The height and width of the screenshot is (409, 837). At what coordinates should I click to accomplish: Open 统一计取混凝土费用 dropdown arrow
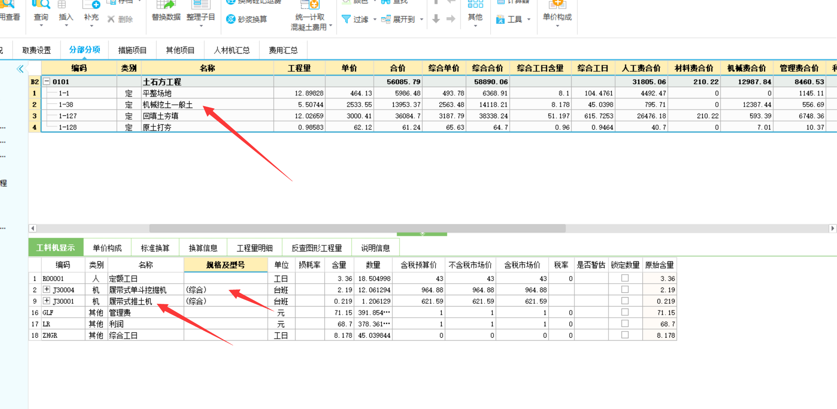[x=331, y=26]
